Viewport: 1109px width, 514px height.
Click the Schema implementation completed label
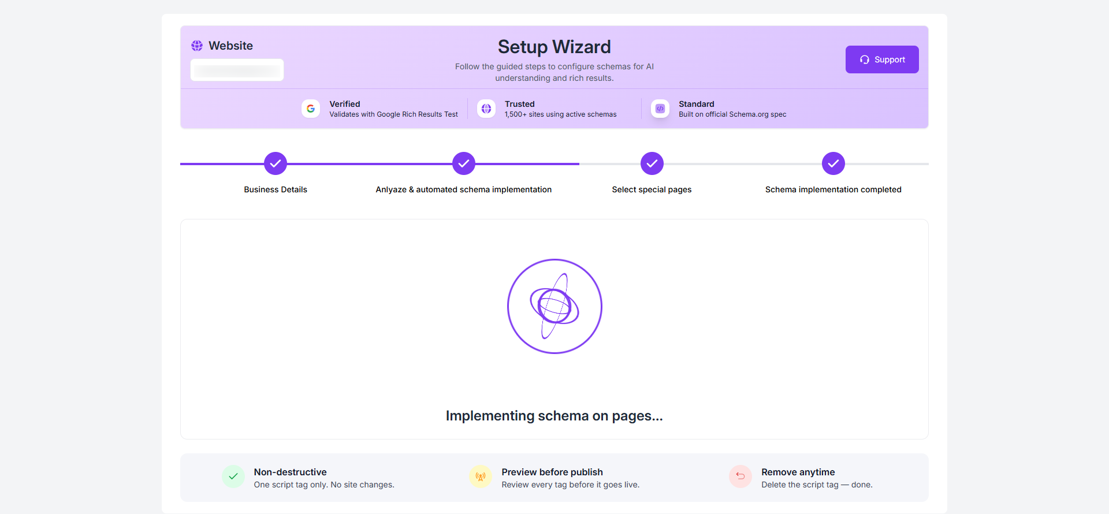pos(833,189)
